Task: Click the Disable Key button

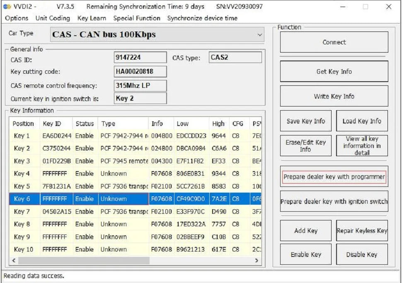Action: (362, 254)
